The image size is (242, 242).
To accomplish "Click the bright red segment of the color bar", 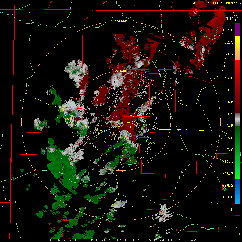I will tap(237, 66).
